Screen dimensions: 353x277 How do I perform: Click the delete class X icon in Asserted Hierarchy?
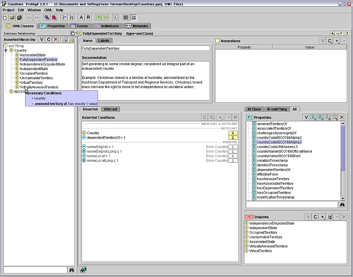tap(56, 40)
